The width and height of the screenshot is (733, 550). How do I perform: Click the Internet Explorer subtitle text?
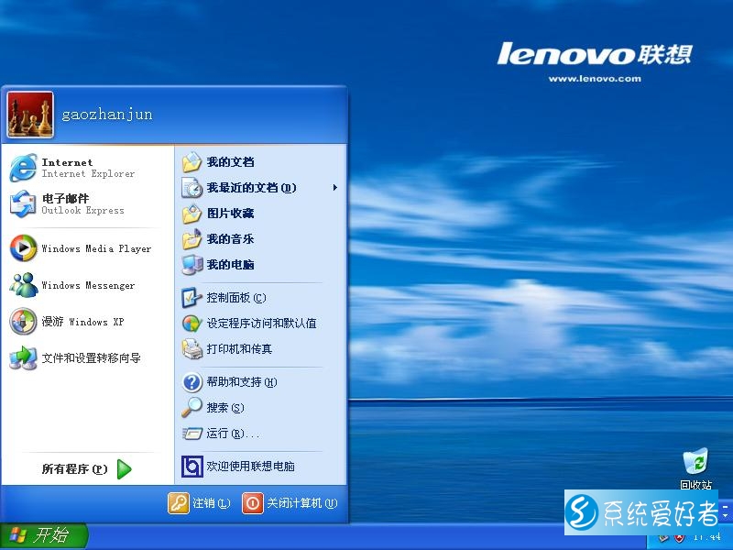88,174
